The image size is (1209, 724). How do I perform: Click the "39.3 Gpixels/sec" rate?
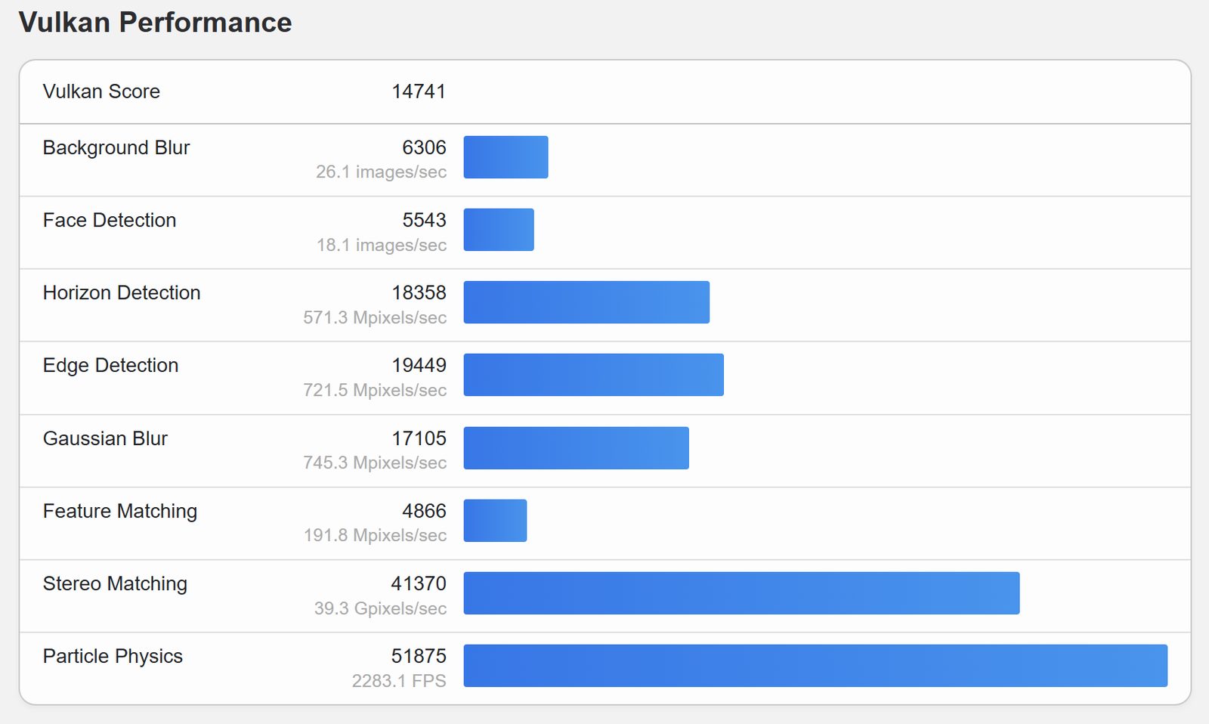click(380, 608)
